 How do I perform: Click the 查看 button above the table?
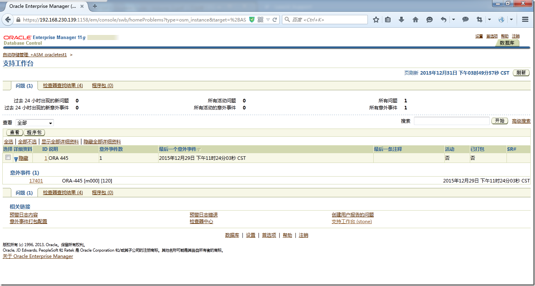point(14,133)
